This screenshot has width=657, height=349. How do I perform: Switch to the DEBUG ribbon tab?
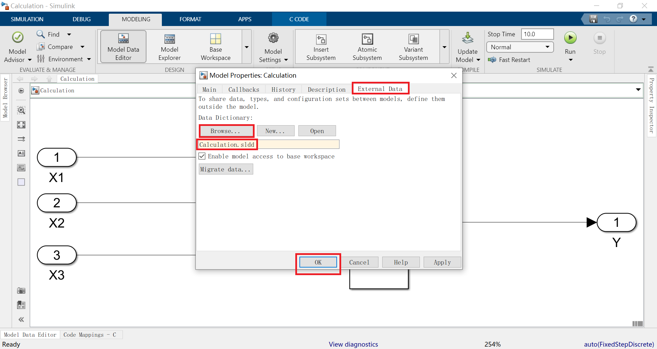tap(82, 19)
